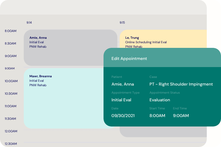This screenshot has height=147, width=221.
Task: Click the 11:30AM time slot label
Action: click(x=11, y=119)
